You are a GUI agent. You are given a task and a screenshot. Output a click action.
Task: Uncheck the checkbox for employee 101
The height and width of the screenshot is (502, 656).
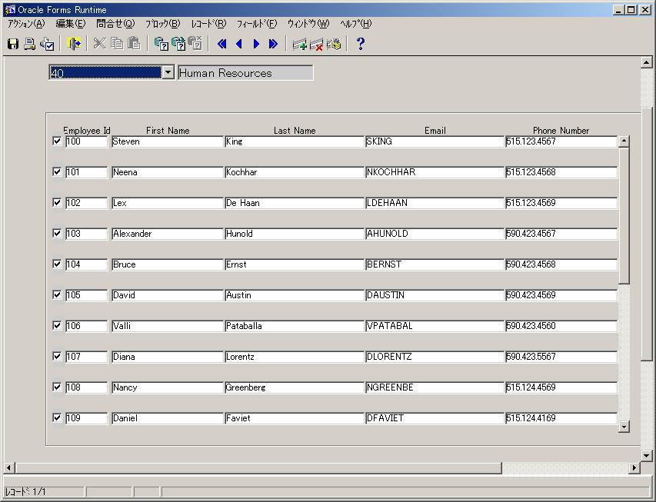point(58,171)
